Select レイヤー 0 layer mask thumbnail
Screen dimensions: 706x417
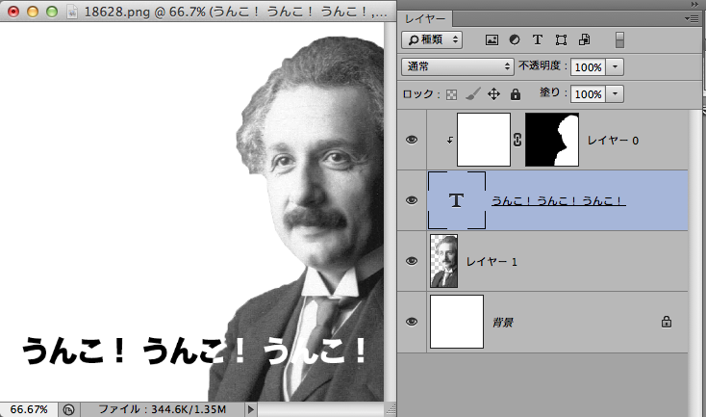[552, 140]
